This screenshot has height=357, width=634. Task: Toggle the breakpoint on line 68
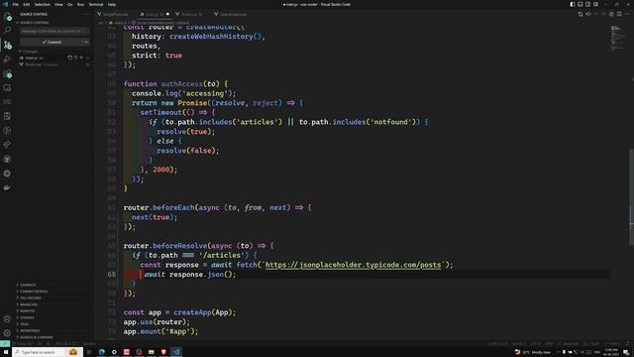click(101, 275)
